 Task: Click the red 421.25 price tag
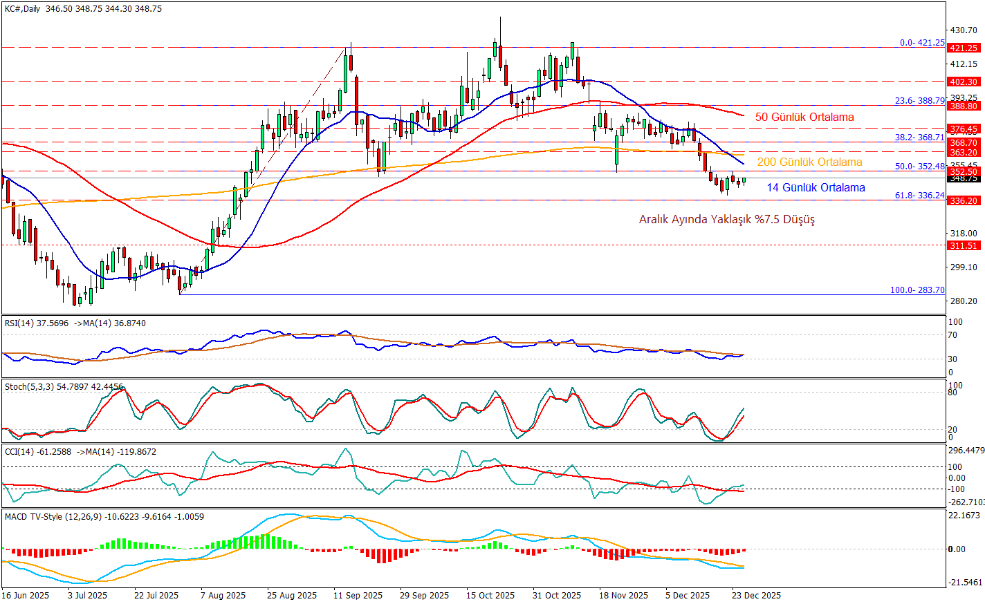coord(964,48)
